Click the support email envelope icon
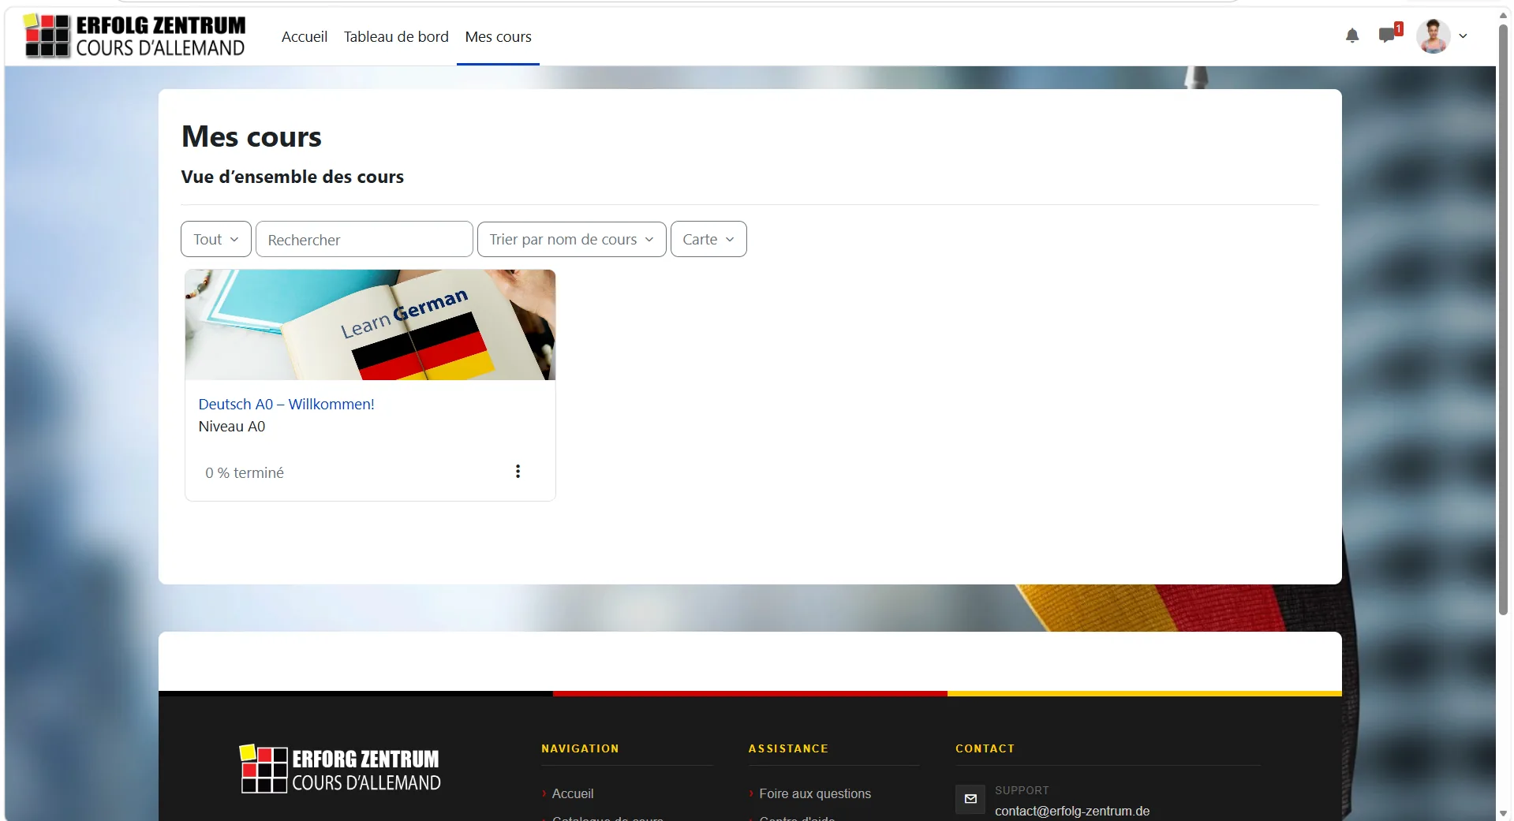Image resolution: width=1514 pixels, height=821 pixels. point(970,799)
